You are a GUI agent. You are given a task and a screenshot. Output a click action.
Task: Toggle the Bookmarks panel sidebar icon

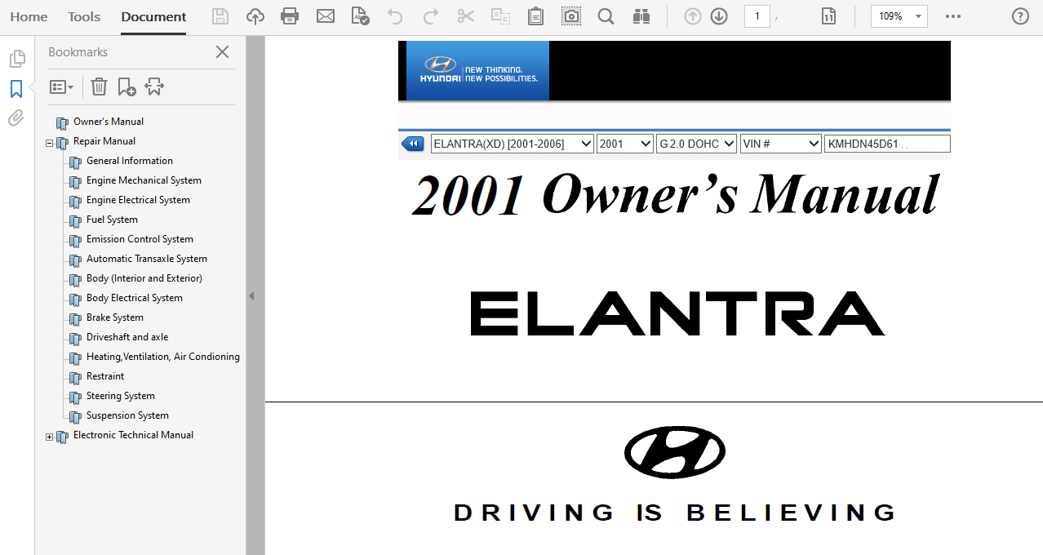16,89
